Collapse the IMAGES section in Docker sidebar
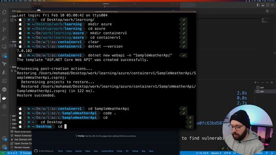This screenshot has width=276, height=155. click(x=13, y=42)
